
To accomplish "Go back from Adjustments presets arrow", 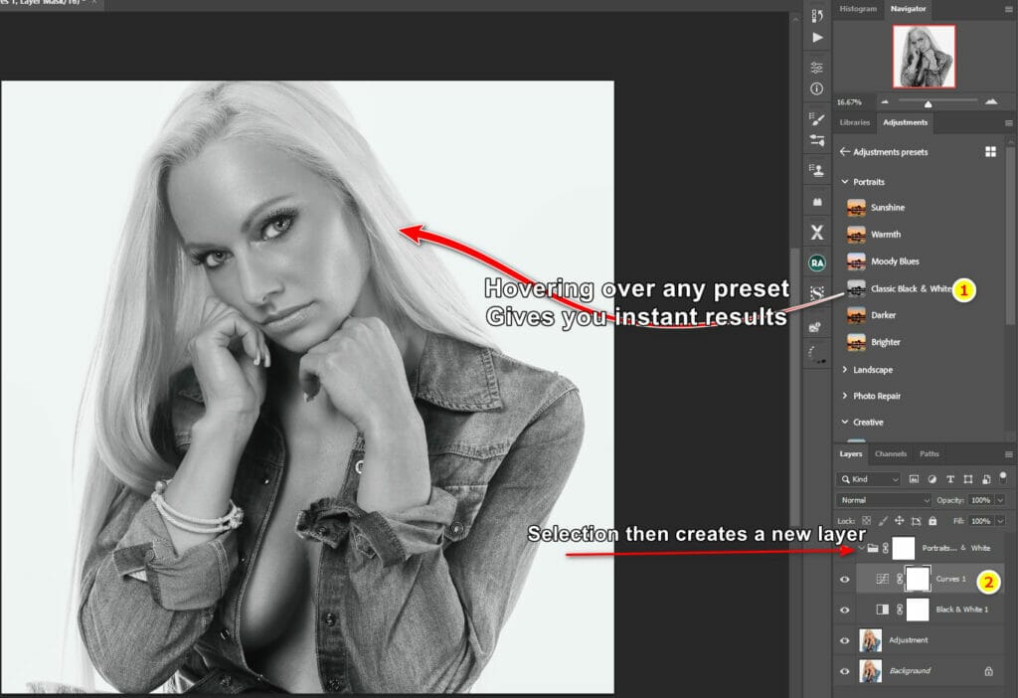I will click(844, 151).
